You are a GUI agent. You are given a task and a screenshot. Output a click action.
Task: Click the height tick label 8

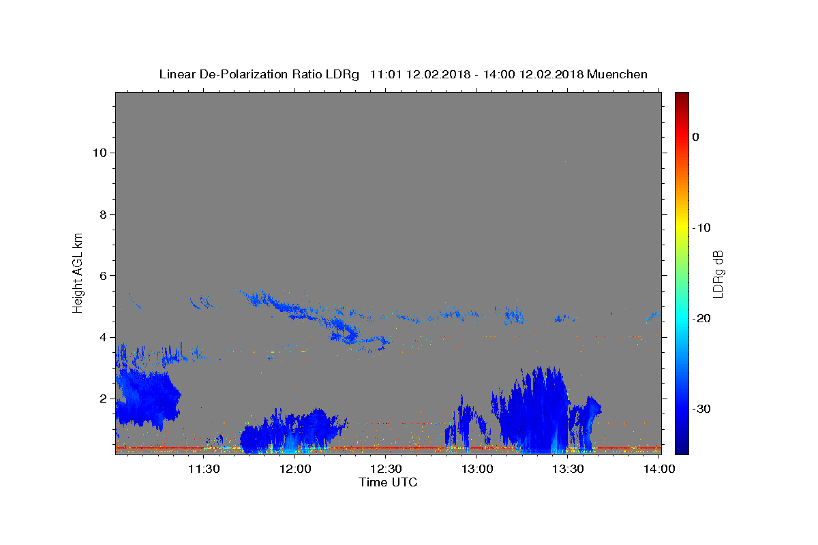pyautogui.click(x=102, y=214)
